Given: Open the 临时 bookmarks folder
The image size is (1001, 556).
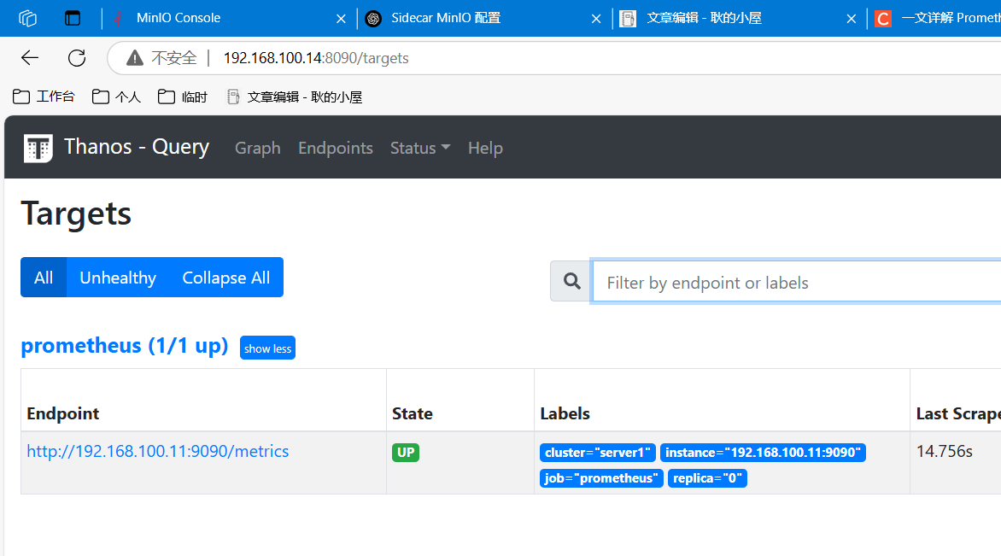Looking at the screenshot, I should point(183,97).
